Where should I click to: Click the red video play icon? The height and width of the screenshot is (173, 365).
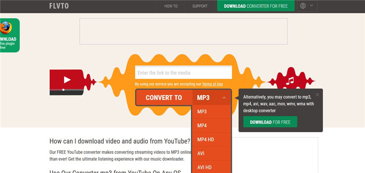(67, 80)
